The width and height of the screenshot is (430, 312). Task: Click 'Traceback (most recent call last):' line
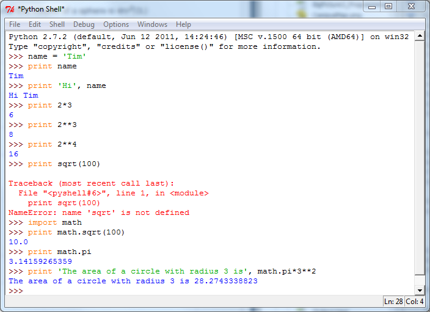[x=91, y=183]
